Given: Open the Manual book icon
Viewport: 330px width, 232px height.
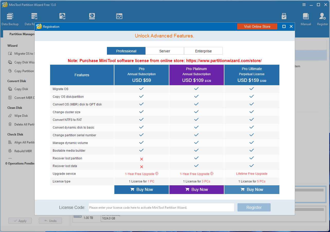Looking at the screenshot, I should 306,16.
